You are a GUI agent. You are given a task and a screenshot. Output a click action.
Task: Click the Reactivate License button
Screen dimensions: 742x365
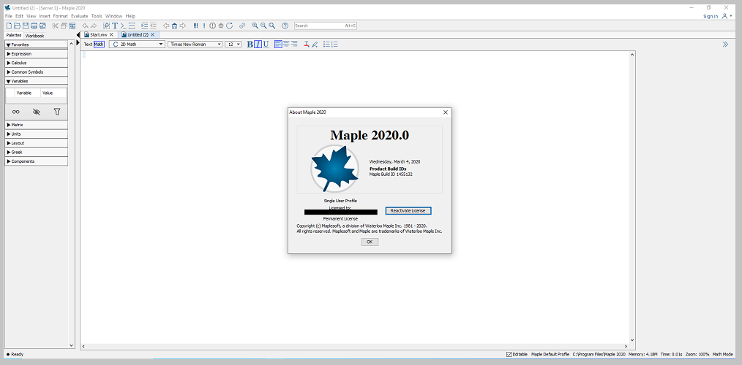tap(408, 210)
